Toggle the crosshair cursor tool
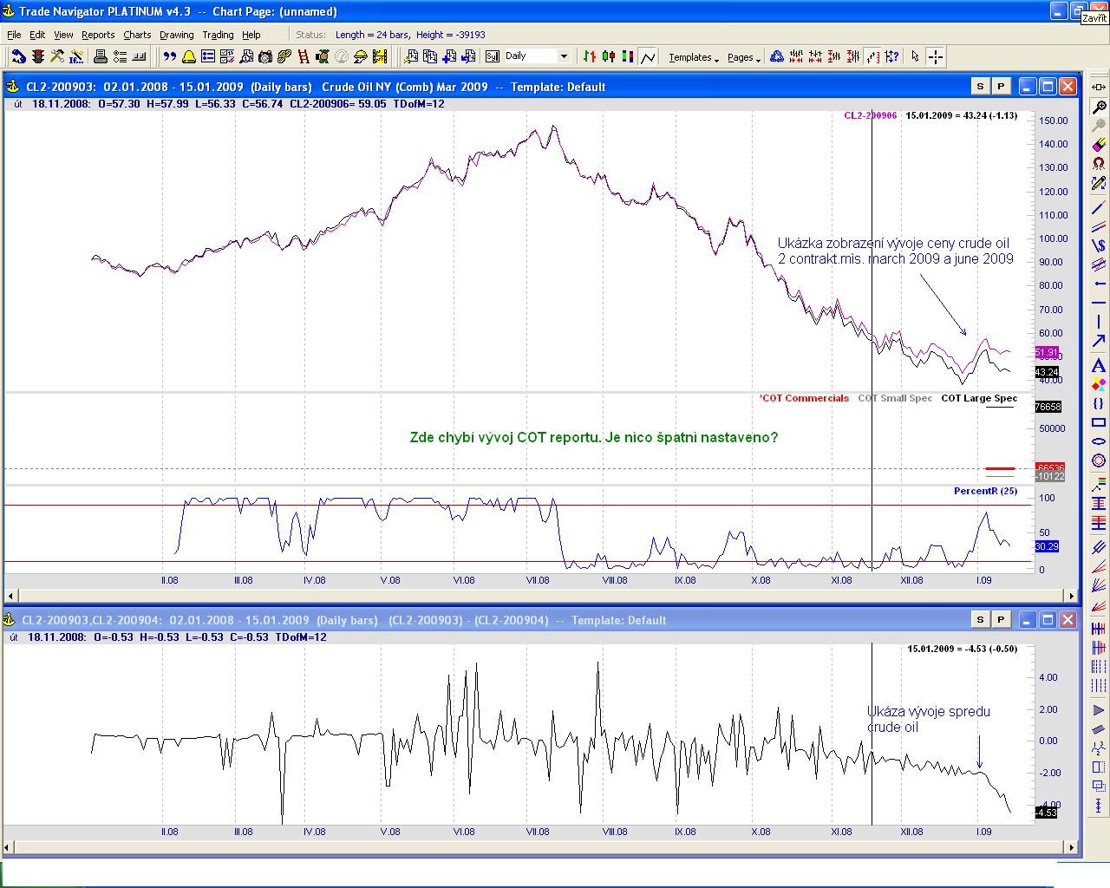The width and height of the screenshot is (1110, 888). [935, 56]
